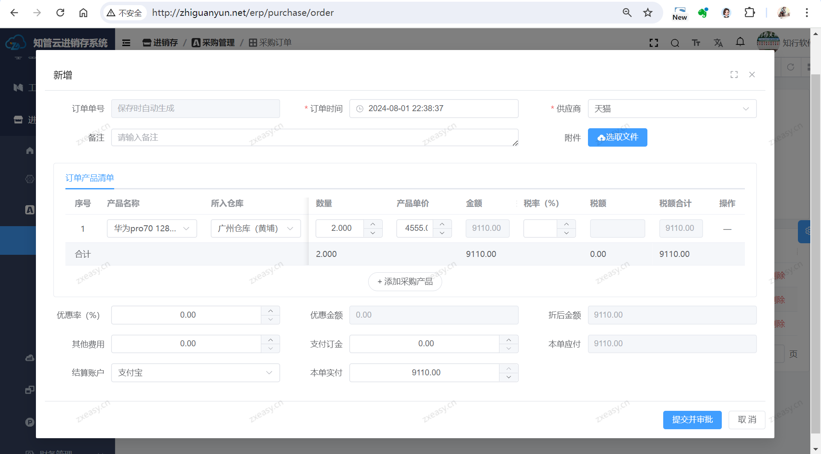821x454 pixels.
Task: Select the 订单产品清单 tab
Action: tap(90, 178)
